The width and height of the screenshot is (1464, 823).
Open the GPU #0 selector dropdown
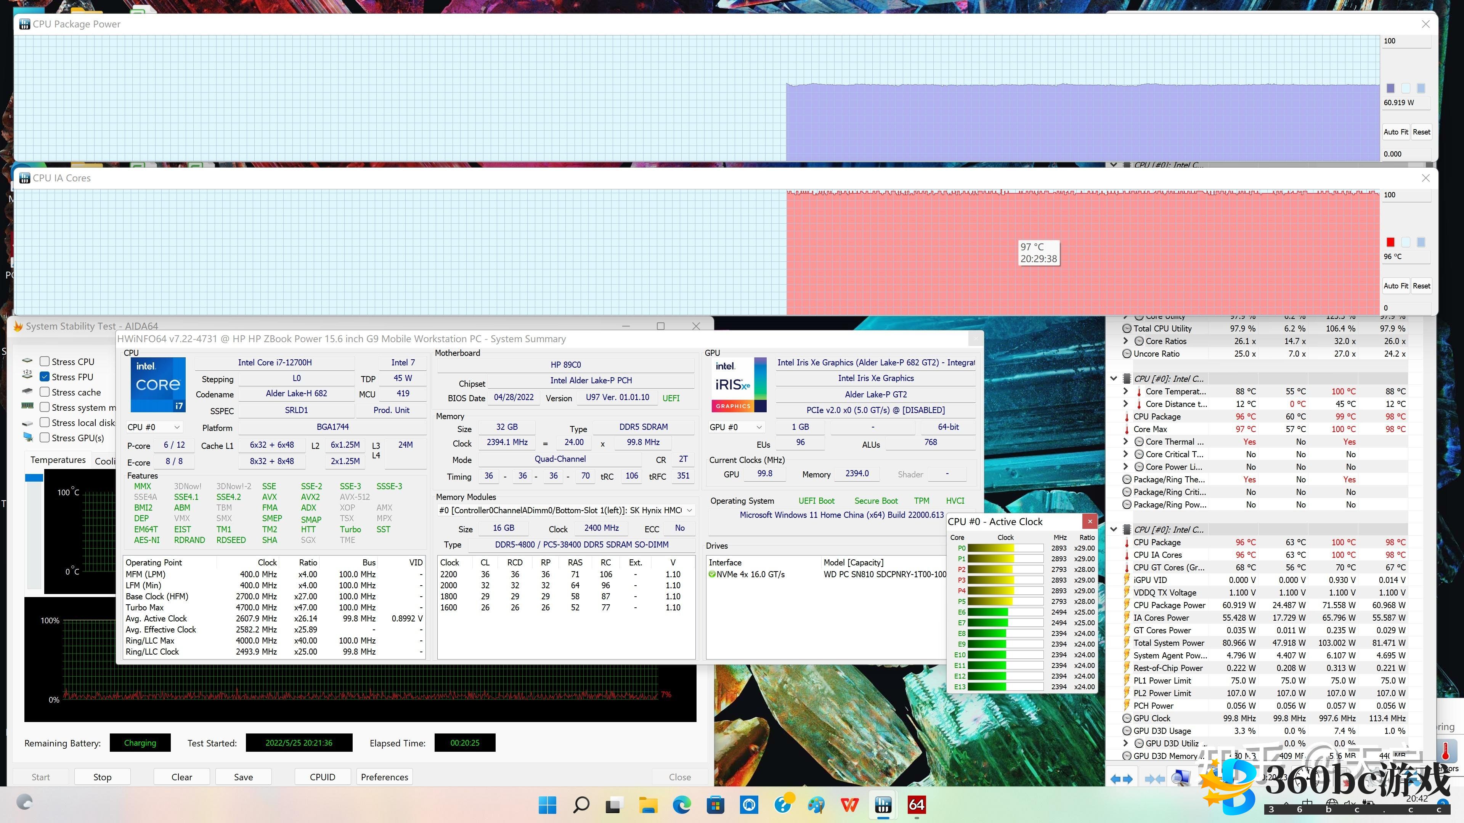(735, 427)
